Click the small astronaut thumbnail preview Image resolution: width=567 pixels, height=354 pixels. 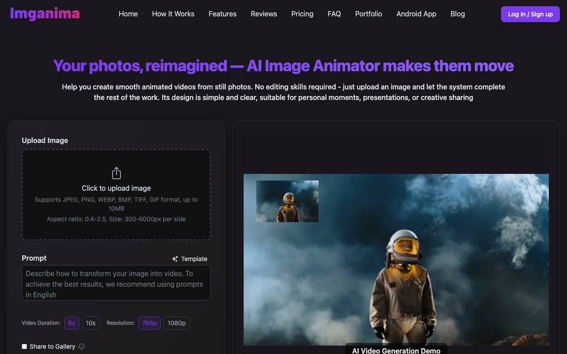click(287, 201)
